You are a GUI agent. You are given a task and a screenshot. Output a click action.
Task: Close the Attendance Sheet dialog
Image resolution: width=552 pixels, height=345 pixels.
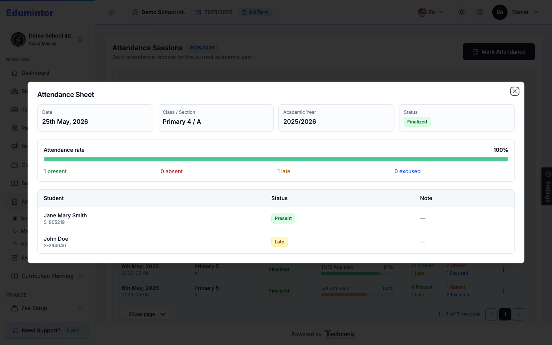coord(515,91)
